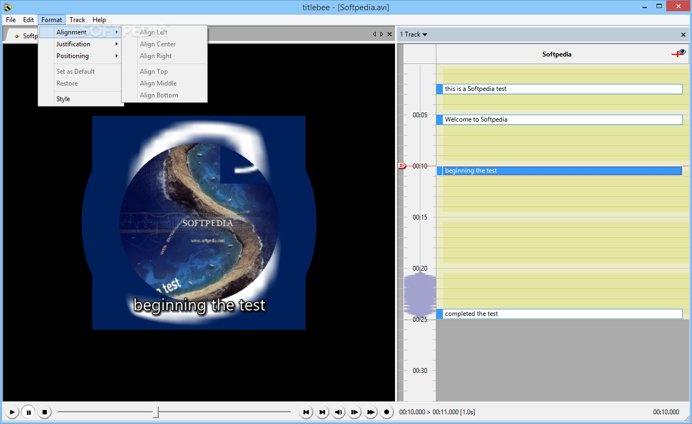Choose Align Right
This screenshot has height=424, width=692.
[x=164, y=56]
